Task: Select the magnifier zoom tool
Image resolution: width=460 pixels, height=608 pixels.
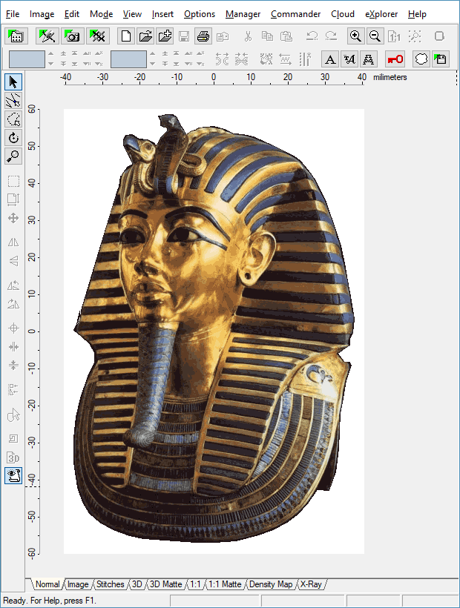Action: coord(13,156)
